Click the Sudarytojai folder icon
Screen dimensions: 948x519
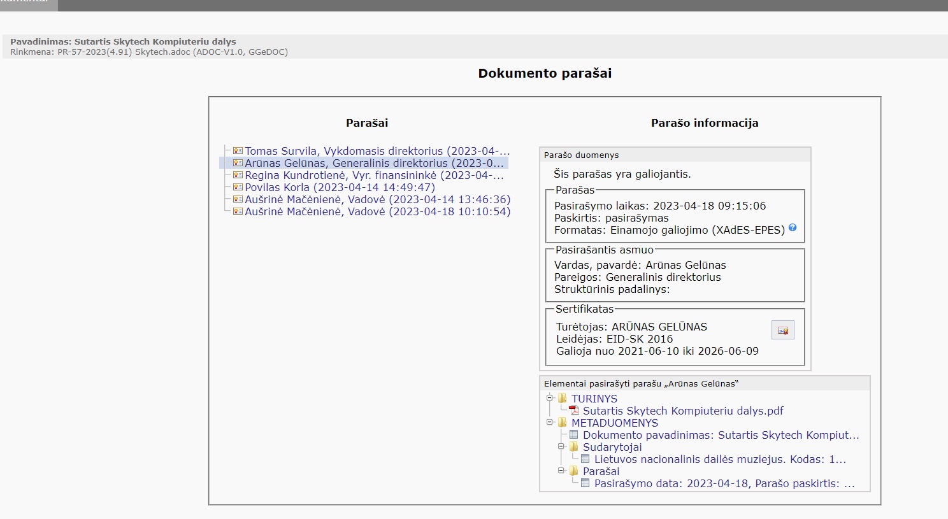[x=574, y=447]
